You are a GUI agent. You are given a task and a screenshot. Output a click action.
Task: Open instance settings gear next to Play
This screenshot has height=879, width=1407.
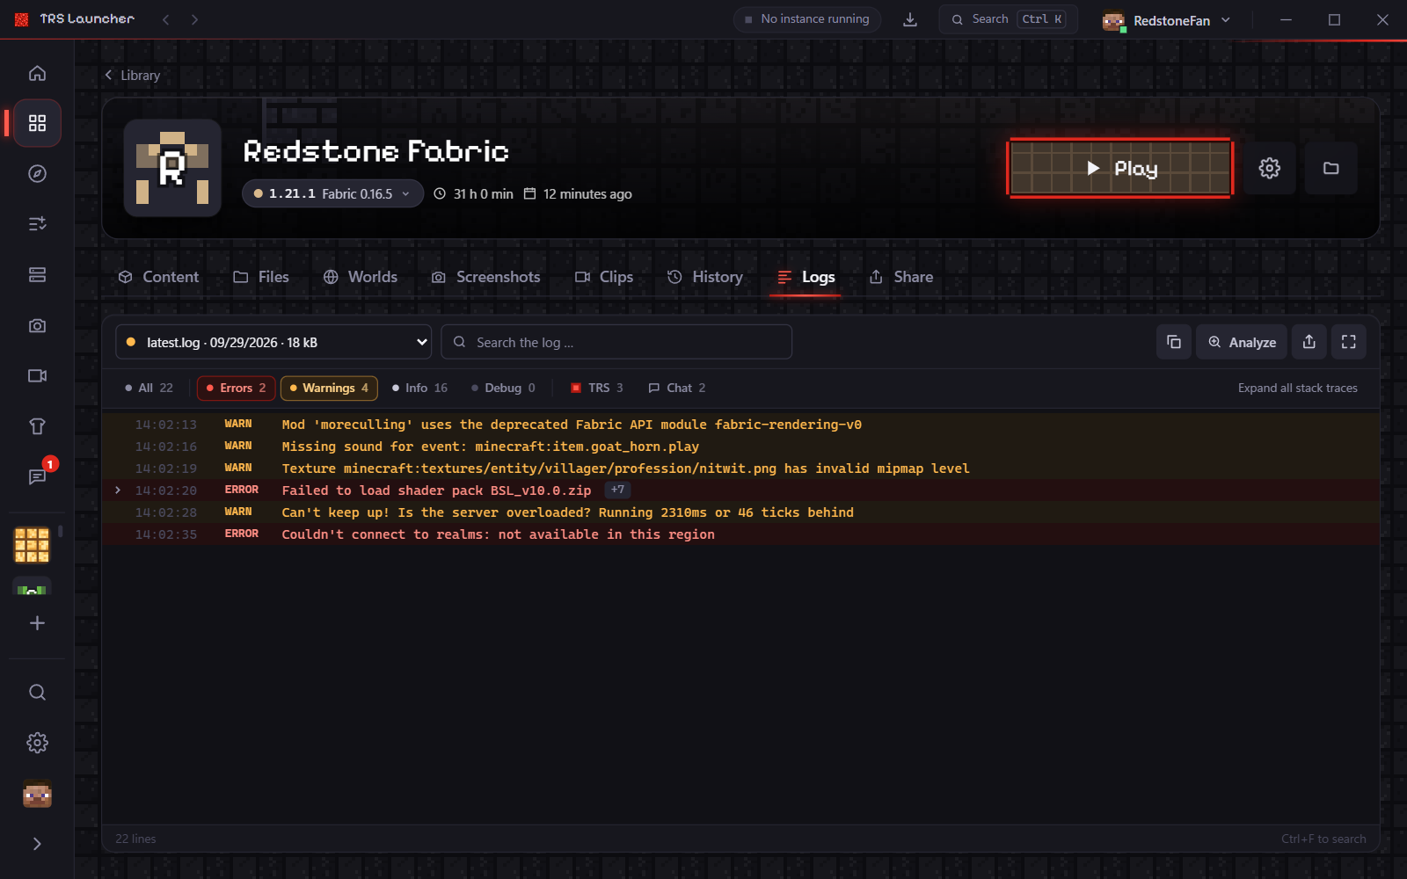point(1269,168)
